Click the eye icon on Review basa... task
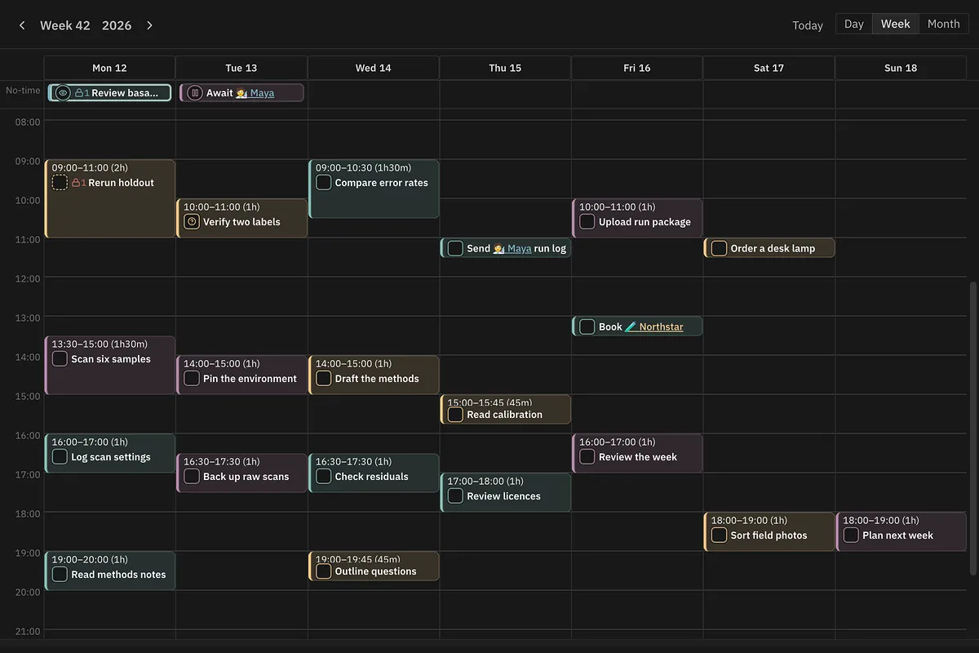979x653 pixels. tap(63, 93)
